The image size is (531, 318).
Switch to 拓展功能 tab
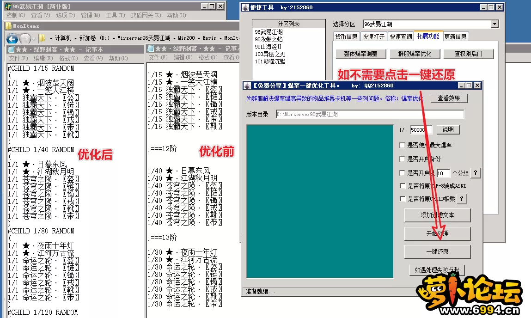click(428, 36)
